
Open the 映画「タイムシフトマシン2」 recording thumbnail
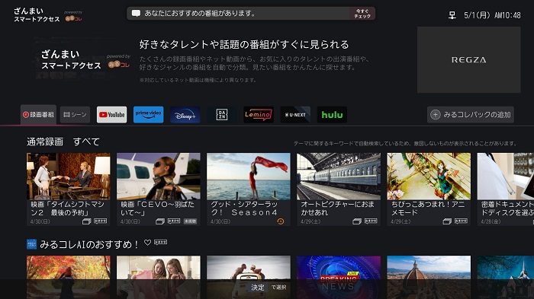point(69,189)
